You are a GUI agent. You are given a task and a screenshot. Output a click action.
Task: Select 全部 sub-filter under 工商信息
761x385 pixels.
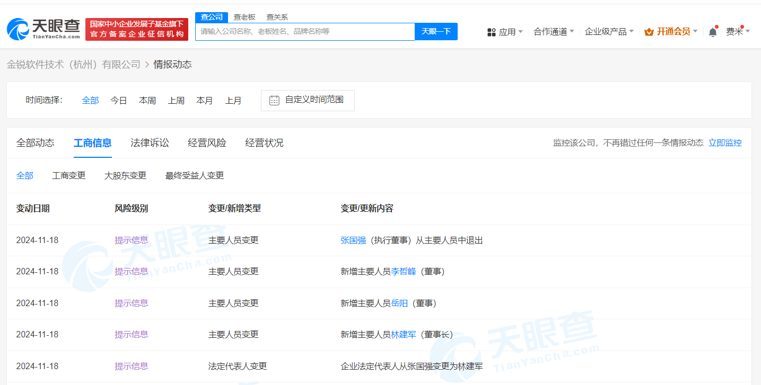pos(25,175)
